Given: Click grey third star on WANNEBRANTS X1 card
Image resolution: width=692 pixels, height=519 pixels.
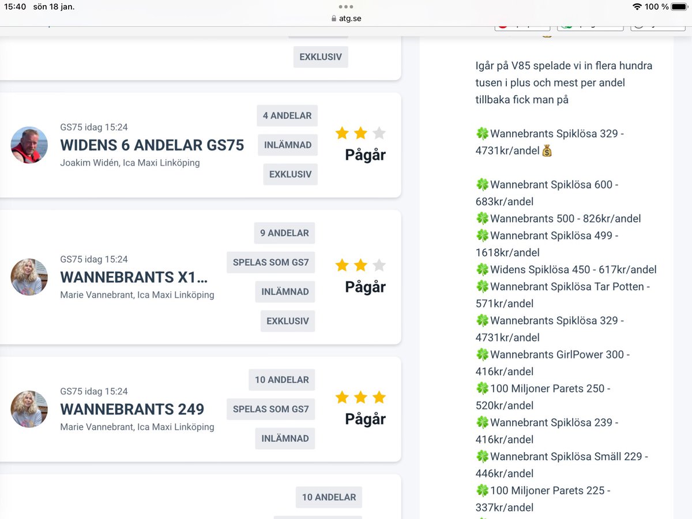Looking at the screenshot, I should coord(379,265).
